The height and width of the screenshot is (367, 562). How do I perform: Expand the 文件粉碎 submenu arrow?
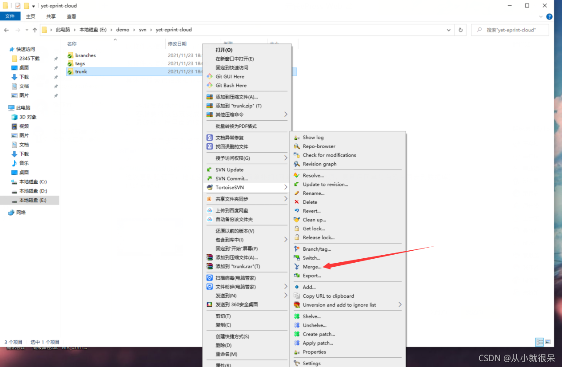click(x=286, y=287)
